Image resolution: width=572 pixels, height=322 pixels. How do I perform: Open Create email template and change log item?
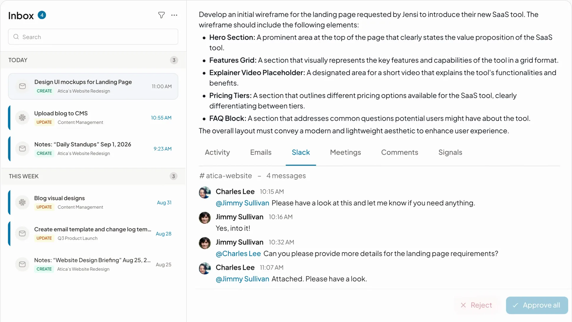click(93, 233)
